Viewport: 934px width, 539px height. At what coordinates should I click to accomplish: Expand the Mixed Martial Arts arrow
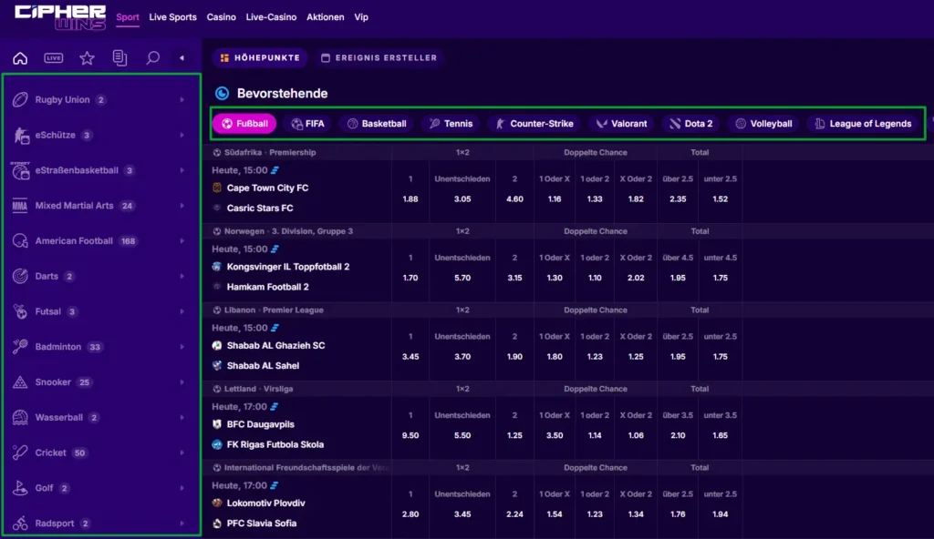182,205
